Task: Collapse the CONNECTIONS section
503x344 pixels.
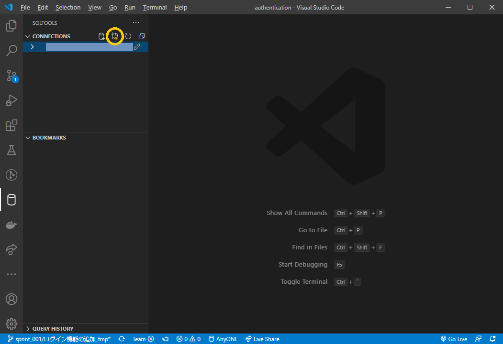Action: pyautogui.click(x=27, y=36)
